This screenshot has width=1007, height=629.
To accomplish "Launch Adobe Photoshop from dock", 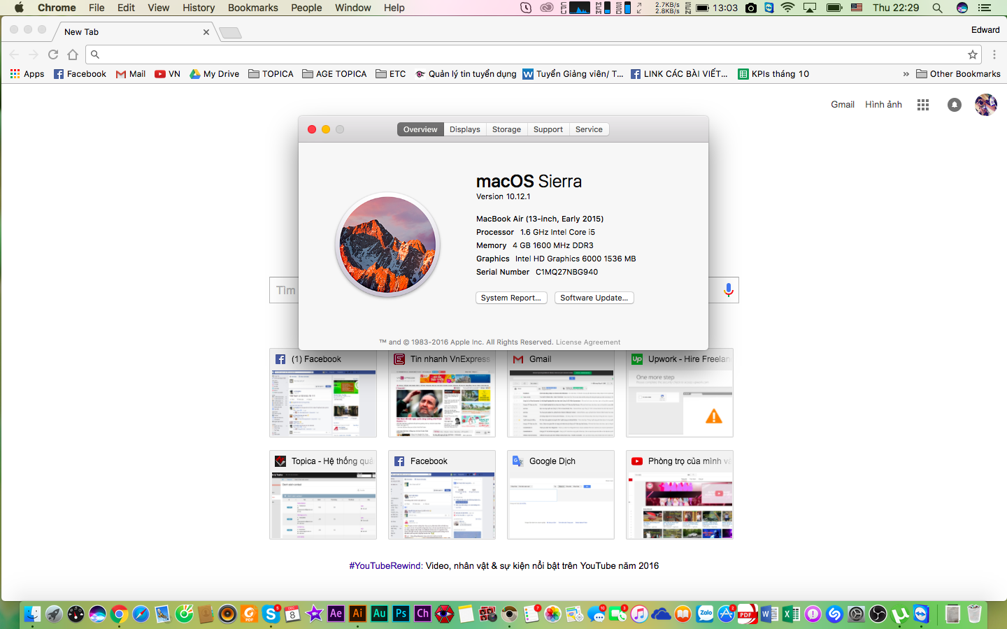I will 401,614.
